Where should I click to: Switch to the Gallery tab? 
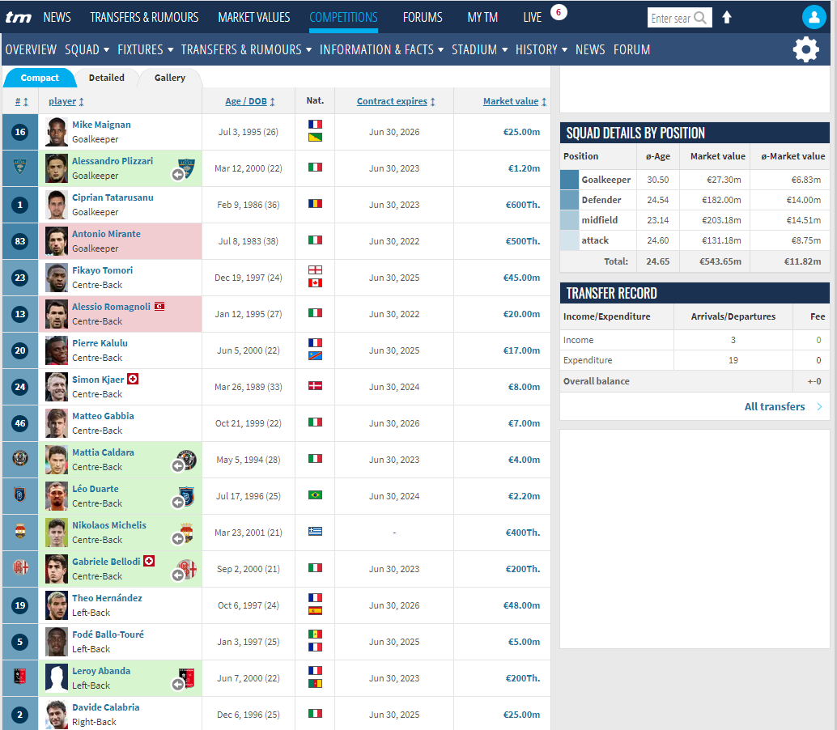click(170, 78)
